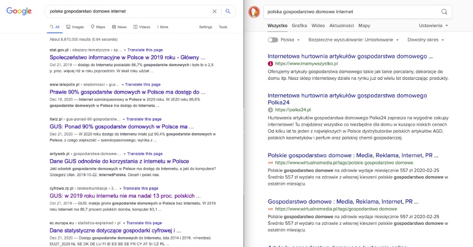
Task: Switch to DuckDuckGo Aktualności tab
Action: pos(342,26)
